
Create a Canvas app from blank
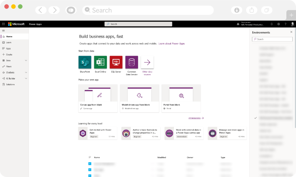pos(98,98)
